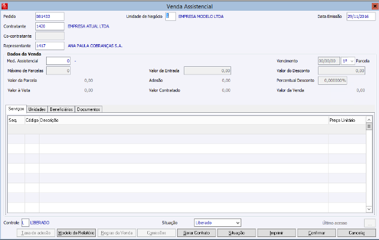
Task: Click the Comissões button
Action: (x=156, y=233)
